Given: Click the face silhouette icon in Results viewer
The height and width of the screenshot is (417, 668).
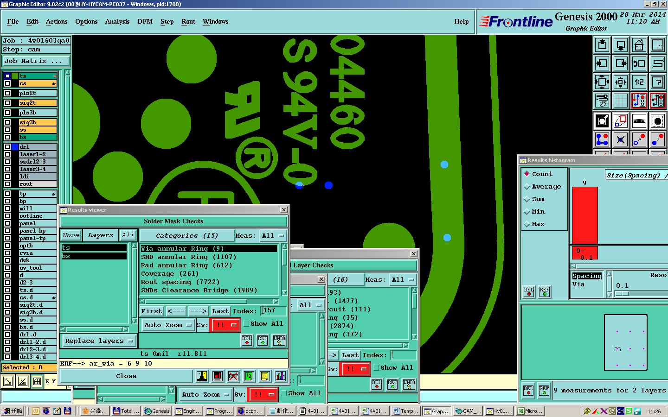Looking at the screenshot, I should 202,376.
